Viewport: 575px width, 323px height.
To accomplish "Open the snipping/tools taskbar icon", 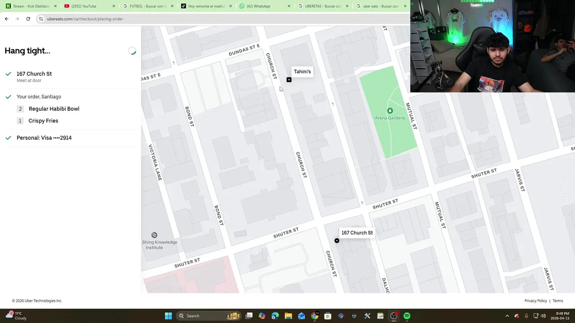I will 367,316.
